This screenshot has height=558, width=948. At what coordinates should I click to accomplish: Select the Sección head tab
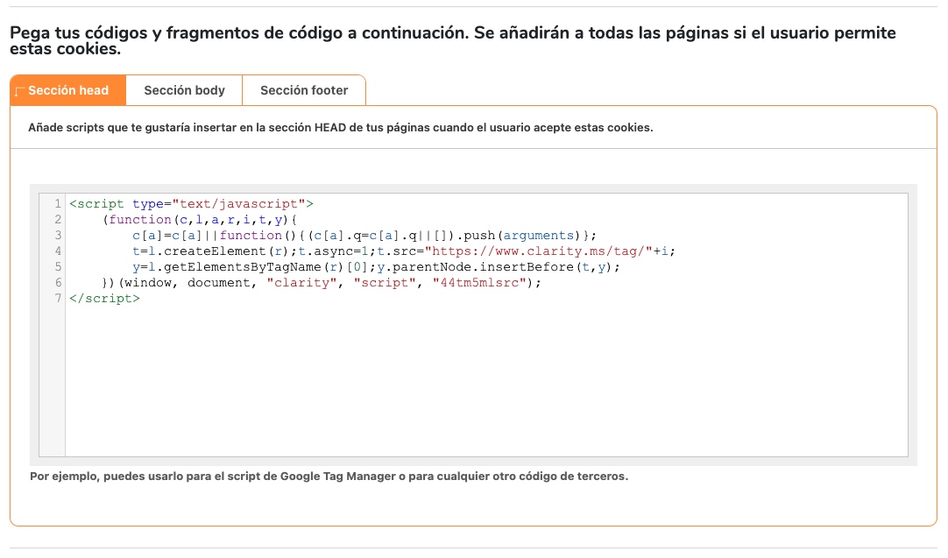coord(68,90)
